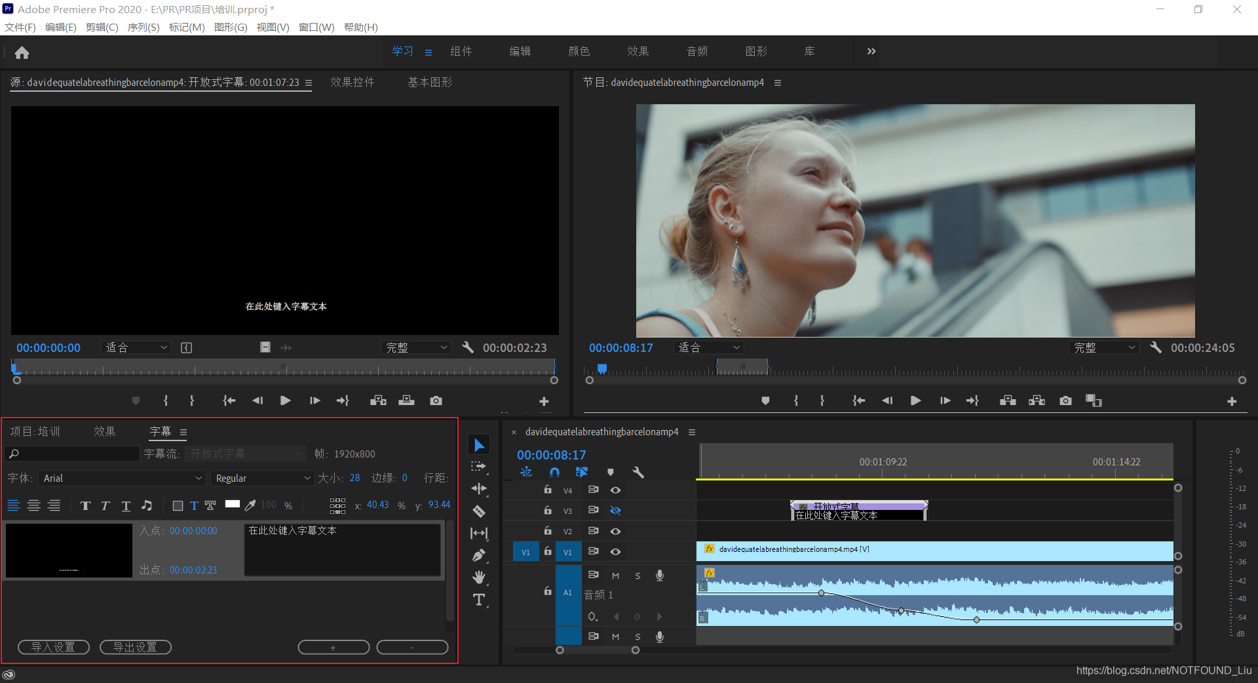Open 文件(F) menu

click(20, 27)
